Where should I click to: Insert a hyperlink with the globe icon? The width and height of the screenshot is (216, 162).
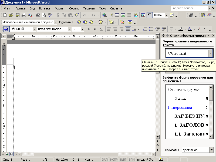[x=104, y=15]
